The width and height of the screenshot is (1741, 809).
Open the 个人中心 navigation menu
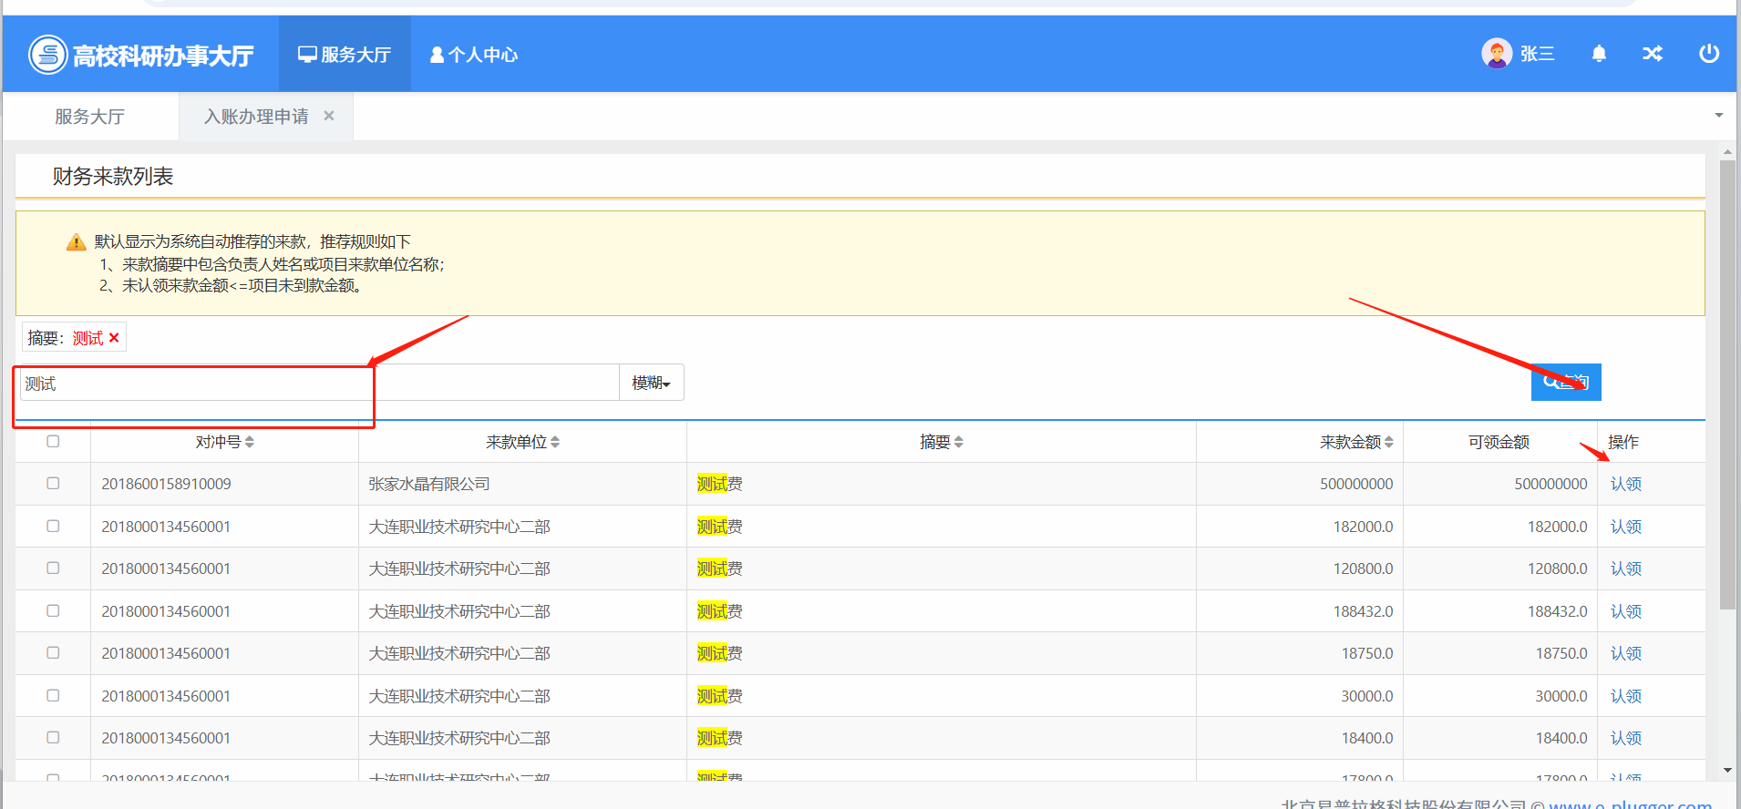(474, 55)
